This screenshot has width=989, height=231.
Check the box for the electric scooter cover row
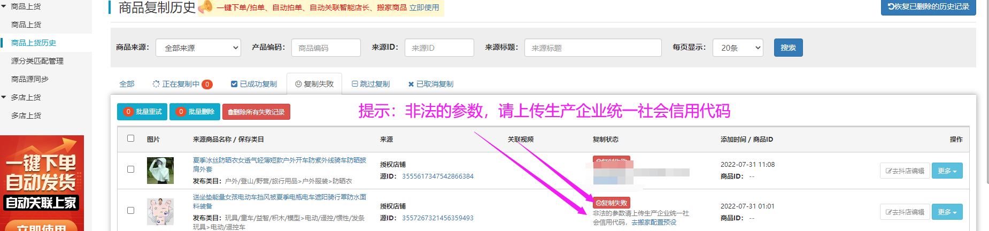130,211
